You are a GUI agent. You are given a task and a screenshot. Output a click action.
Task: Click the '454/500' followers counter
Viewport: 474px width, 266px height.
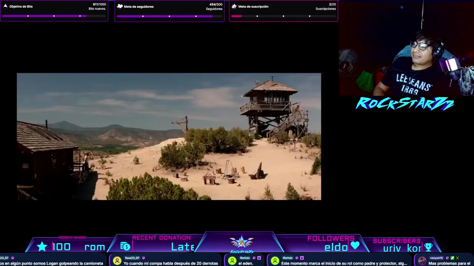(x=216, y=4)
